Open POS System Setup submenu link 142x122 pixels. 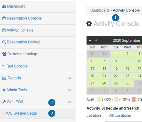[21, 113]
